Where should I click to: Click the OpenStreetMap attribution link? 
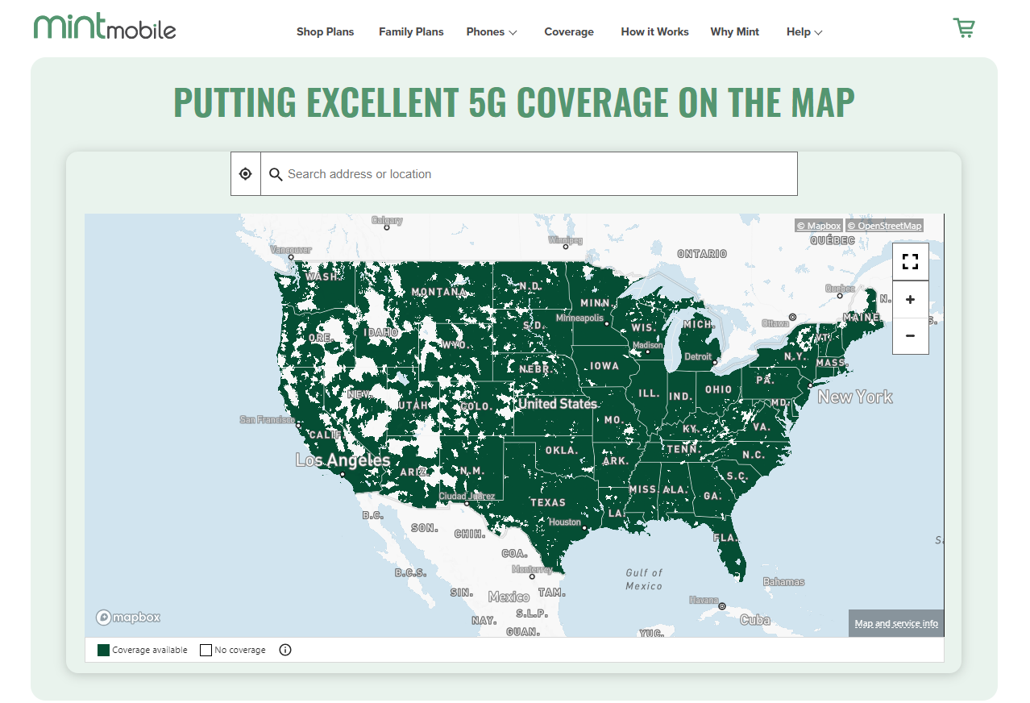pyautogui.click(x=885, y=225)
